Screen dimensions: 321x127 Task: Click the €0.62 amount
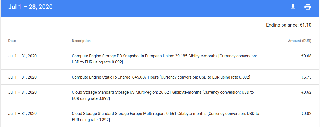(306, 92)
